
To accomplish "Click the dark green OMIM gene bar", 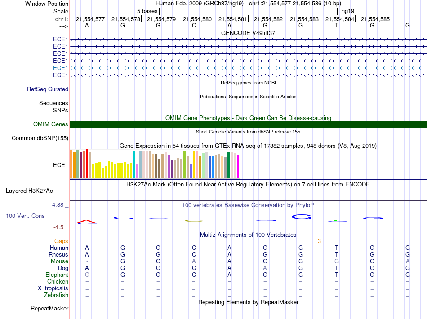I will 248,124.
